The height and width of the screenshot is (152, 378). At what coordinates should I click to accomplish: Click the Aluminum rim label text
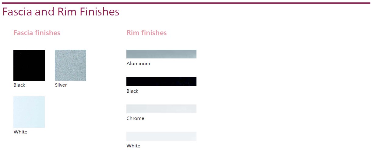pos(138,64)
